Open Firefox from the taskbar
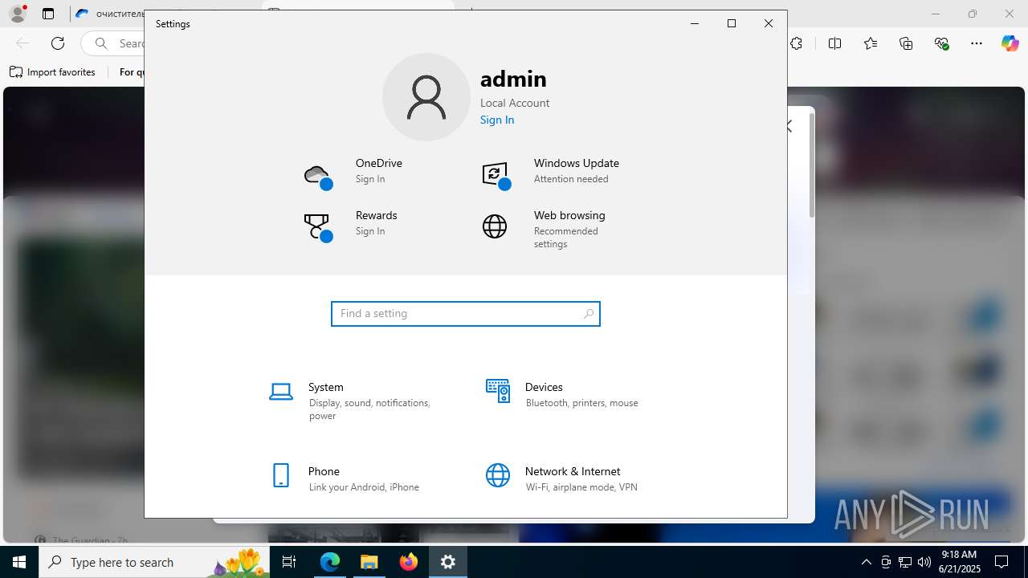Viewport: 1028px width, 578px height. click(409, 562)
